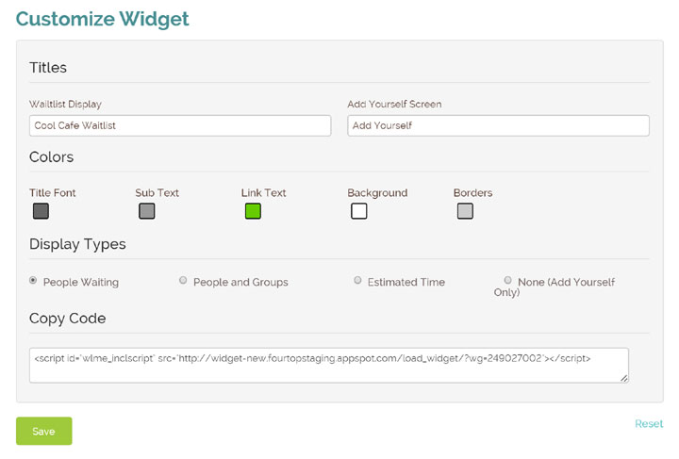679x459 pixels.
Task: Click the Estimated Time option label
Action: click(406, 282)
